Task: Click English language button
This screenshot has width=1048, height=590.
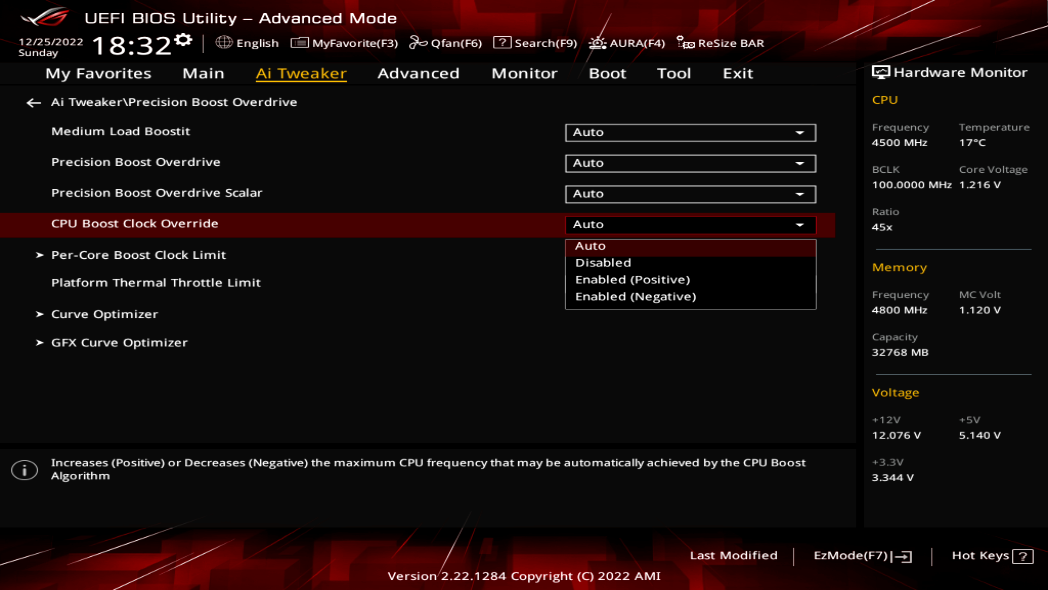Action: click(x=247, y=43)
